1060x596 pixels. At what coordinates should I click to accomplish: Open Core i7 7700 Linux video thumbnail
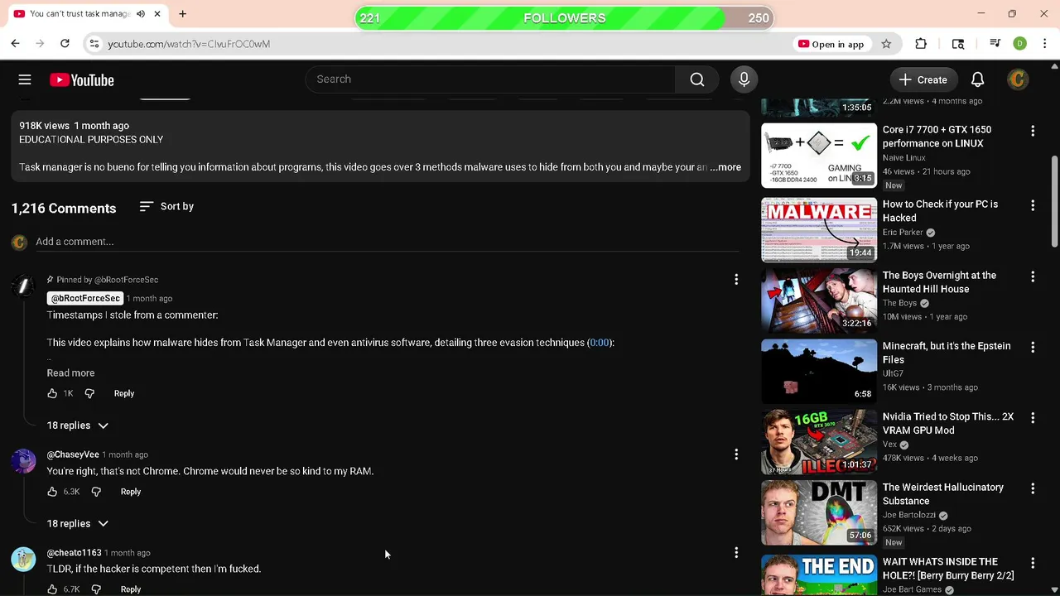pos(819,156)
